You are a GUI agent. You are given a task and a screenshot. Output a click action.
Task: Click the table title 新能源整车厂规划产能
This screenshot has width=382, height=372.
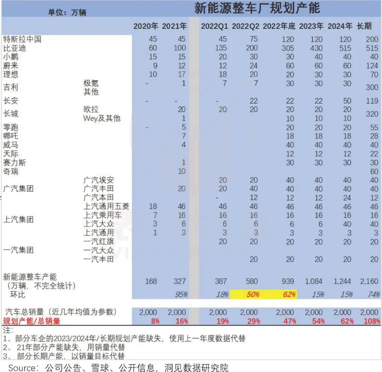click(257, 8)
